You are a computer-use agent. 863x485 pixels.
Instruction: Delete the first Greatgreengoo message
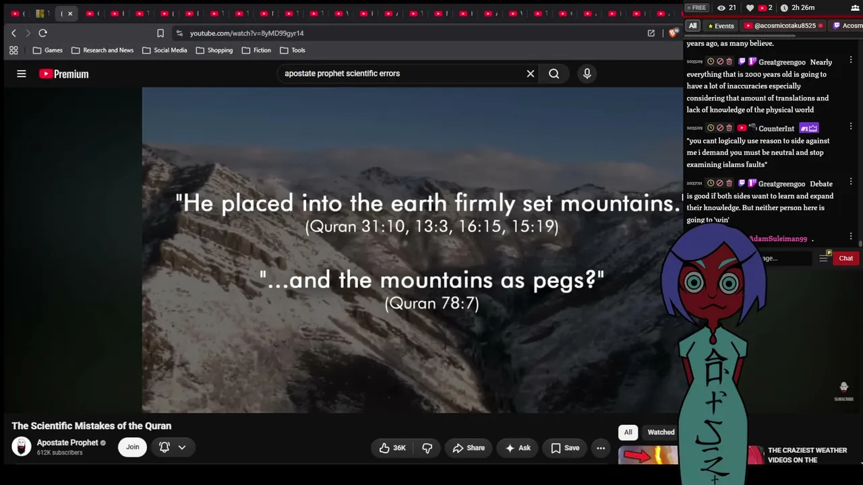point(729,62)
